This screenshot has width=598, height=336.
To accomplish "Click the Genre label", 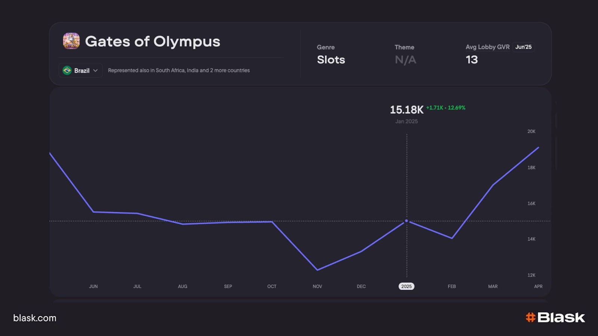I will 326,47.
